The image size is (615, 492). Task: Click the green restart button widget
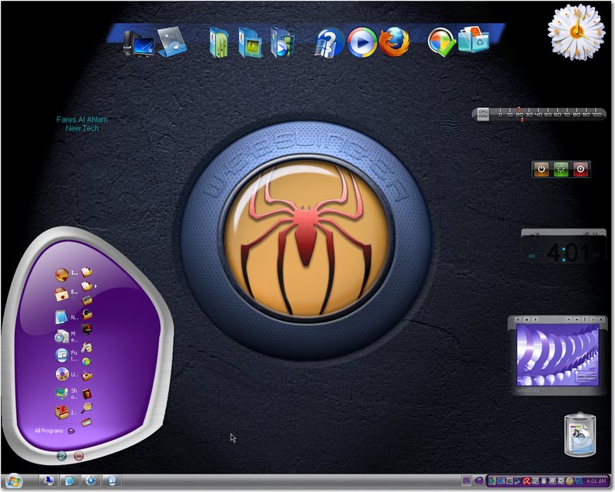561,169
